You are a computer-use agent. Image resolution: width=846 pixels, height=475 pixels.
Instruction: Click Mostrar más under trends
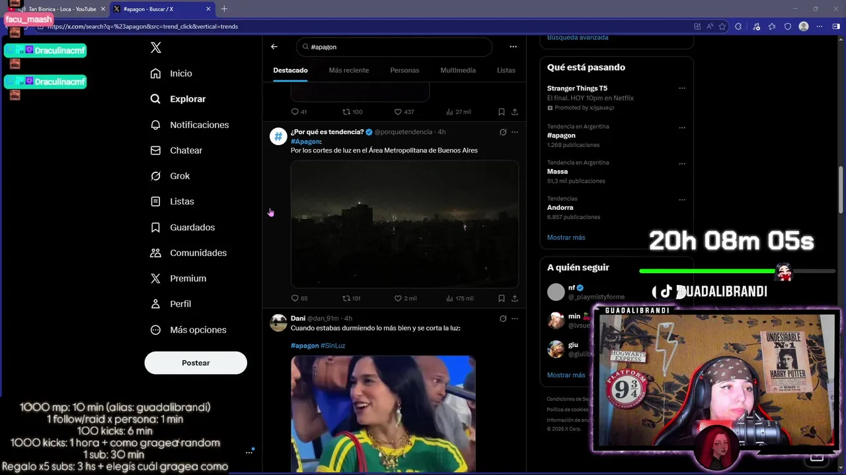coord(566,237)
